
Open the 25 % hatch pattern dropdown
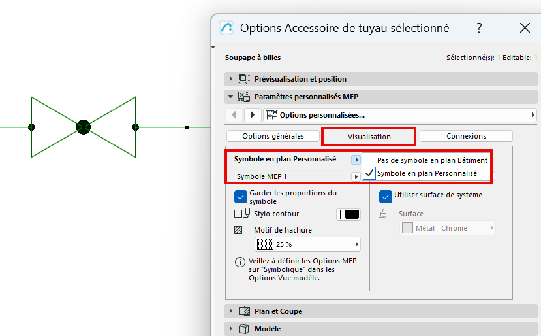(x=307, y=244)
